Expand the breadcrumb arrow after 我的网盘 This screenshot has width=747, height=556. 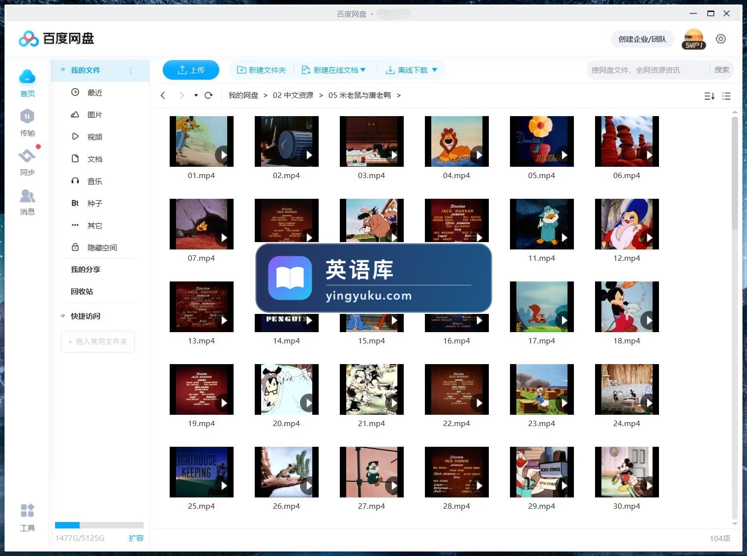[x=266, y=95]
